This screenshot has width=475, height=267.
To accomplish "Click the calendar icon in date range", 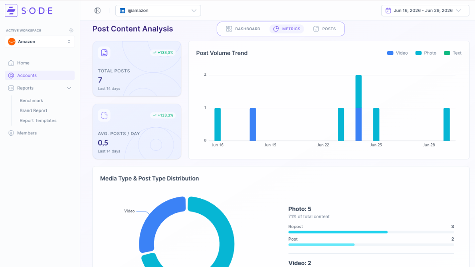I will (388, 11).
